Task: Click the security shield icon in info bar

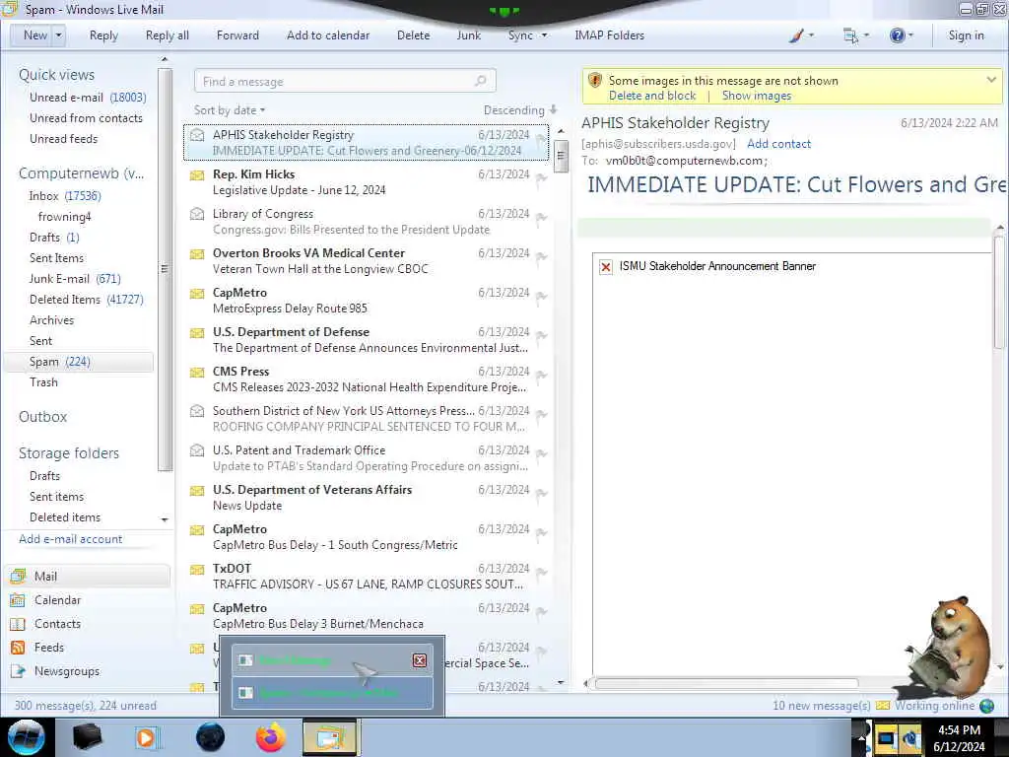Action: pos(595,81)
